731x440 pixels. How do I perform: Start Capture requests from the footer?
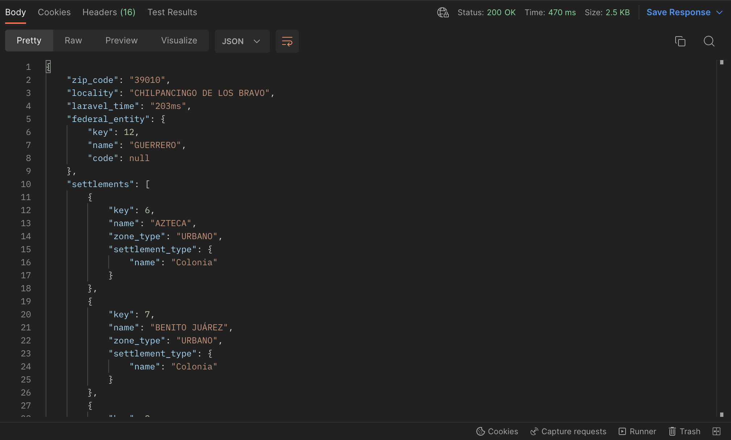click(567, 431)
